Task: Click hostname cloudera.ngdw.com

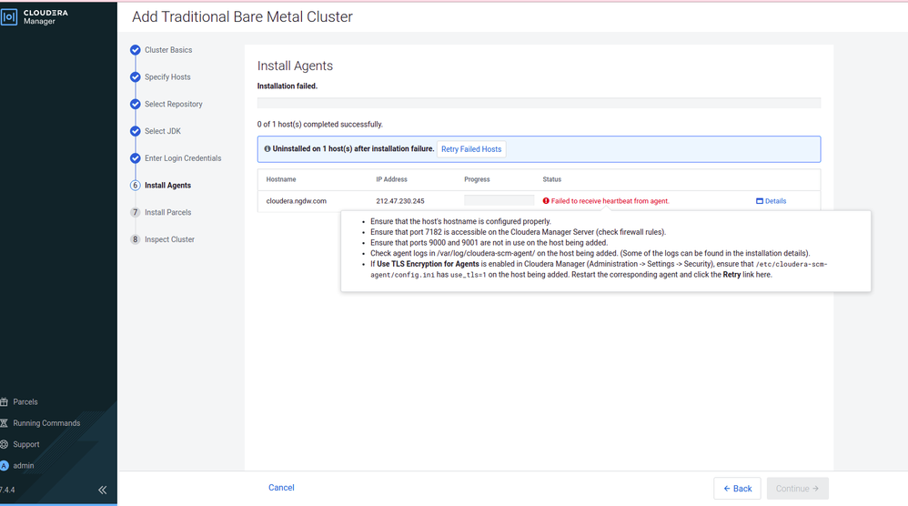Action: 297,201
